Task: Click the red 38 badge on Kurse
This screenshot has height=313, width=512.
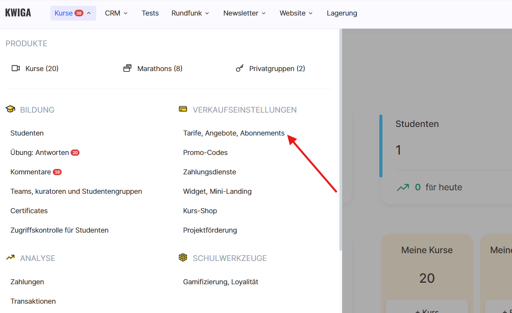Action: click(x=79, y=13)
